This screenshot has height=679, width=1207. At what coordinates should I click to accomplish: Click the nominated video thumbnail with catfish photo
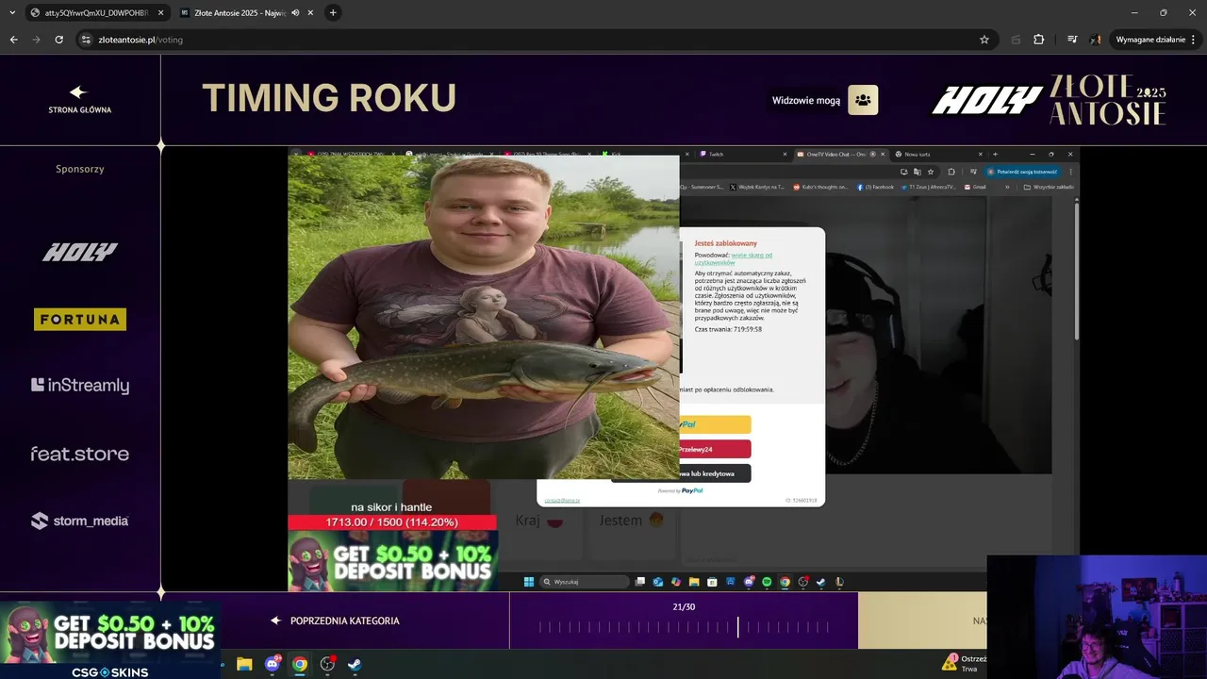484,318
